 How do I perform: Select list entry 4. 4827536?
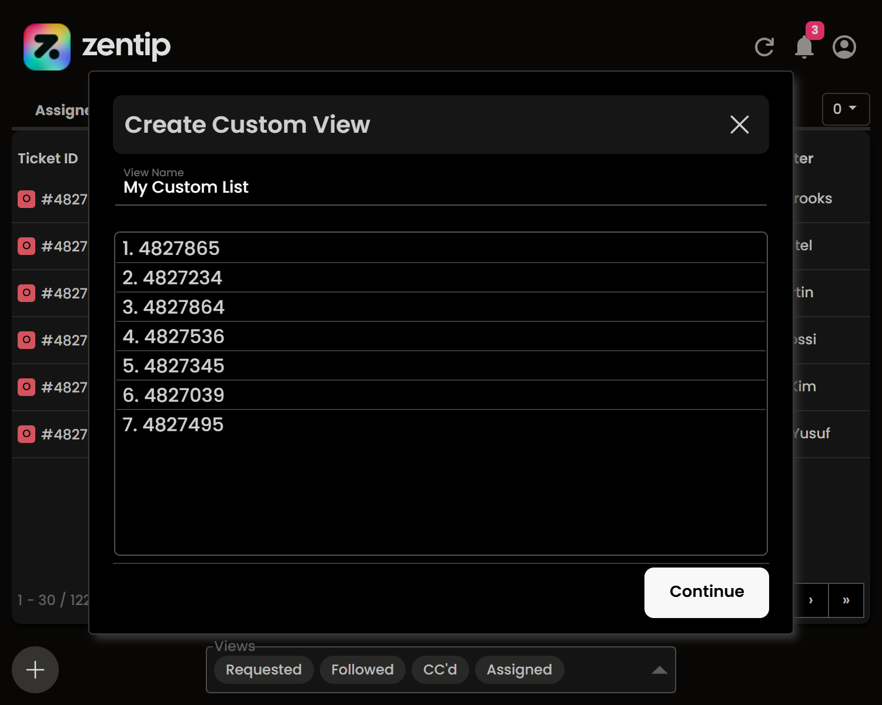pyautogui.click(x=441, y=336)
